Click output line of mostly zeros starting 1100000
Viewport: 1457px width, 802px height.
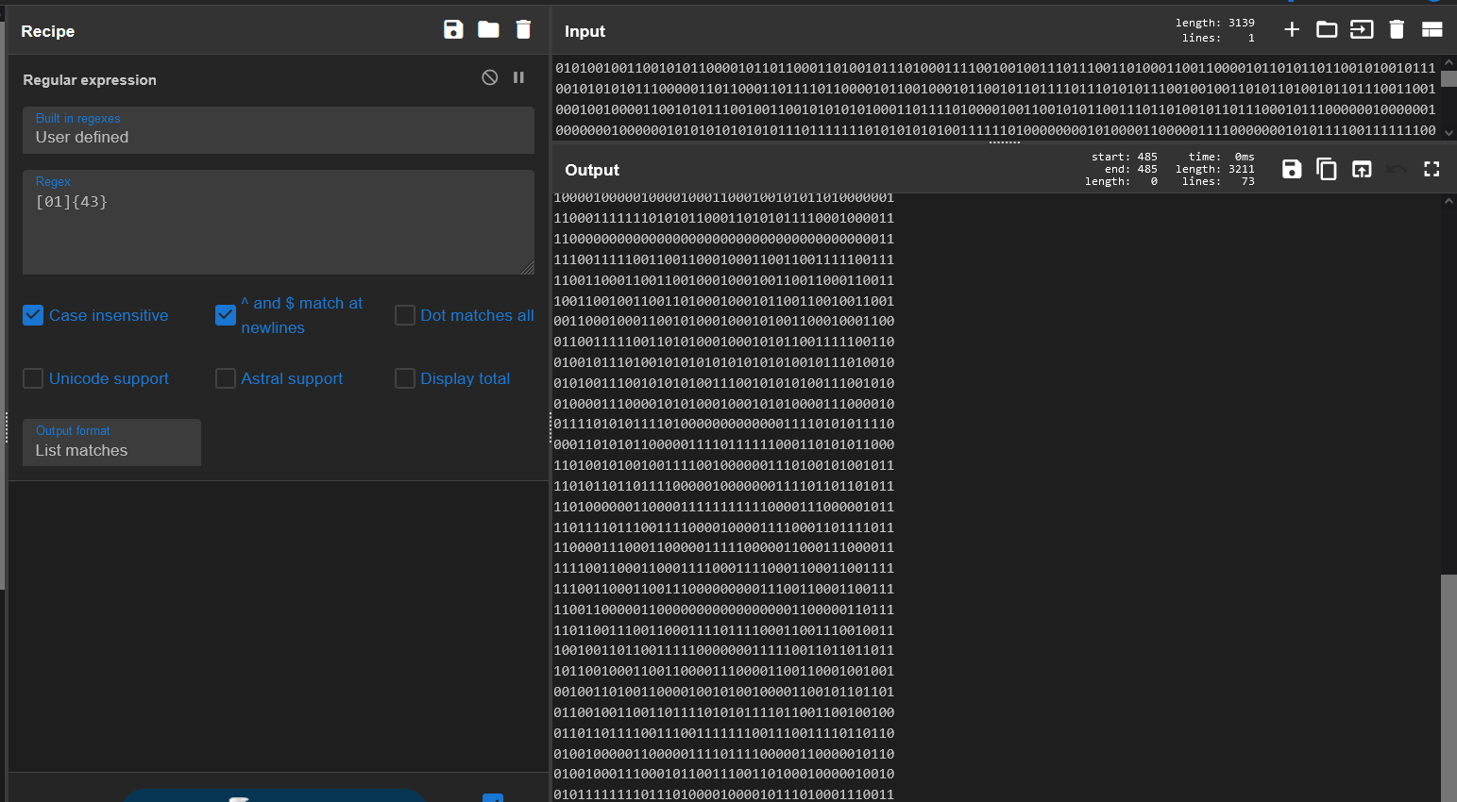click(x=723, y=239)
